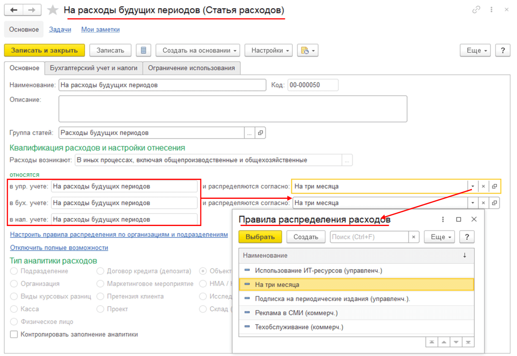
Task: Open the second distribution rule form icon
Action: 495,203
